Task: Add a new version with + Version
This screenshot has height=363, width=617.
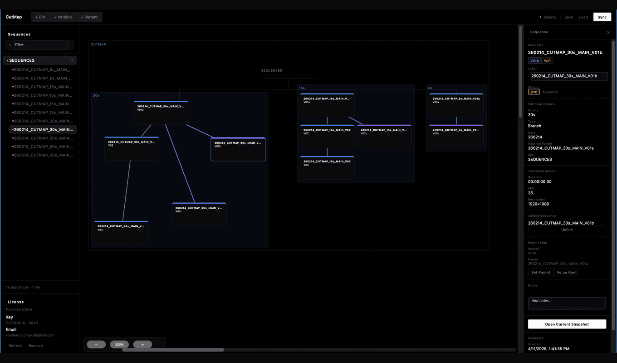Action: tap(63, 17)
